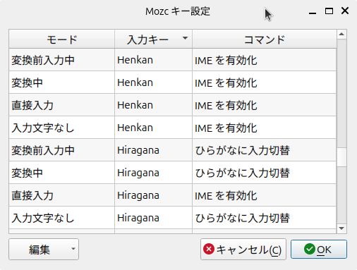Viewport: 357px width, 270px height.
Task: Select 変換前入力中 mode cell in first Henkan row
Action: click(62, 60)
